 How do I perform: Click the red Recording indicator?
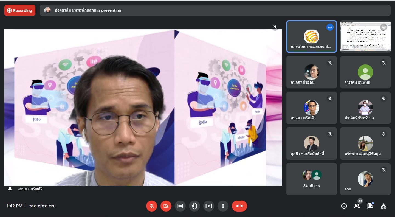20,10
